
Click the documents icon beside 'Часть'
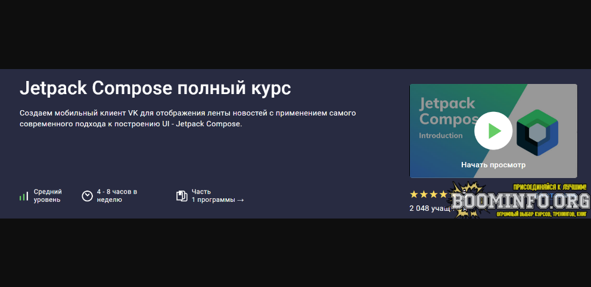(182, 196)
